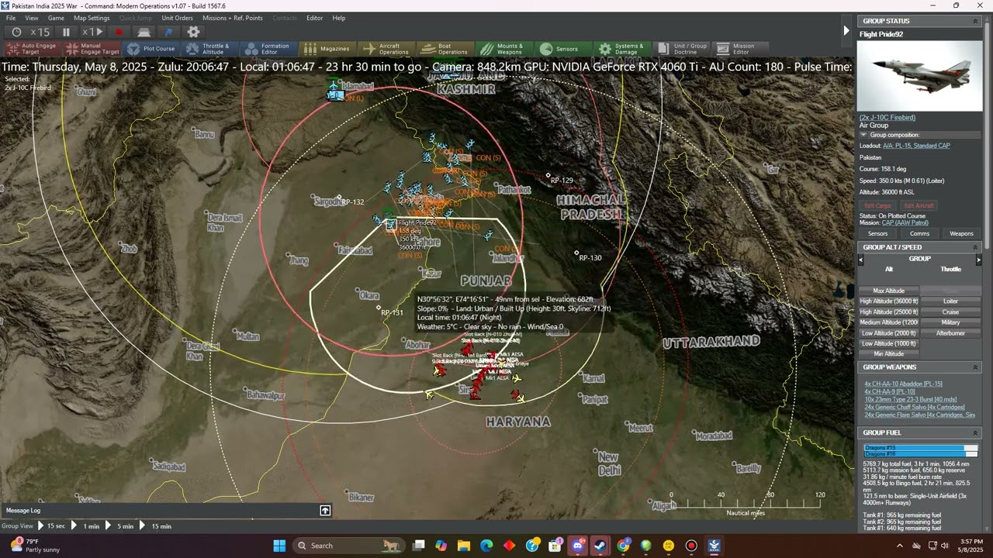Open the gear settings icon
993x558 pixels.
[194, 32]
